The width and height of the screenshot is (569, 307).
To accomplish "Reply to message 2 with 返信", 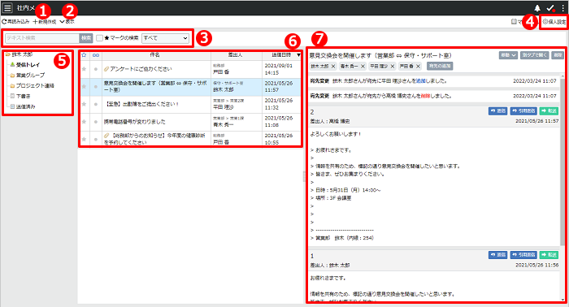I will tap(497, 111).
